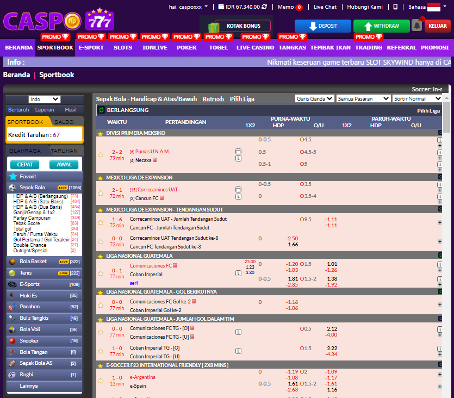Open the Indo language dropdown
This screenshot has height=398, width=454.
coord(44,100)
